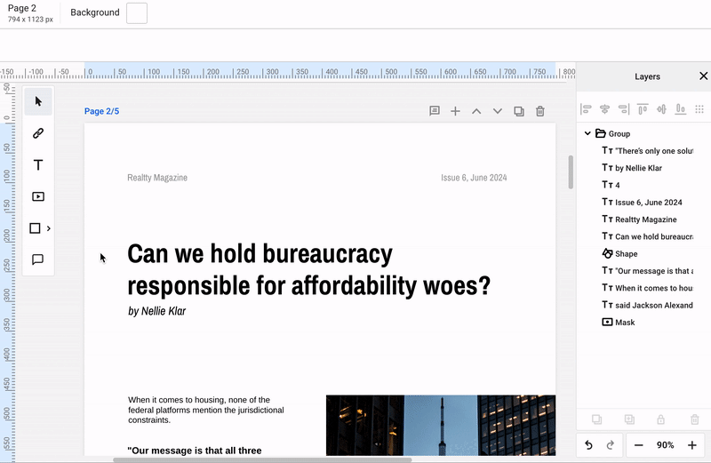Expand shape tool options arrow
The image size is (711, 463).
pos(49,228)
